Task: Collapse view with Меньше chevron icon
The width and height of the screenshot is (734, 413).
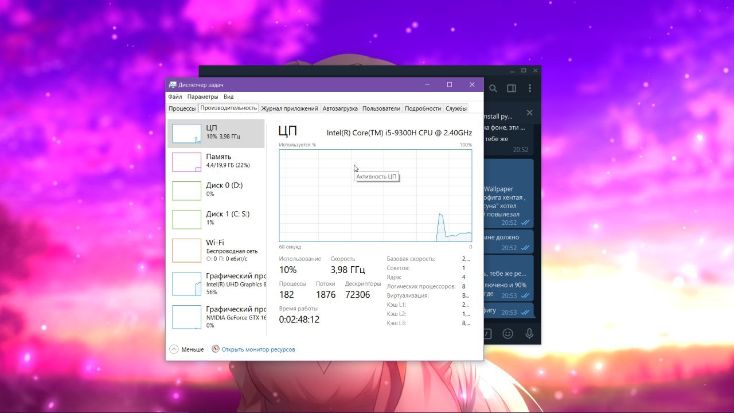Action: coord(174,349)
